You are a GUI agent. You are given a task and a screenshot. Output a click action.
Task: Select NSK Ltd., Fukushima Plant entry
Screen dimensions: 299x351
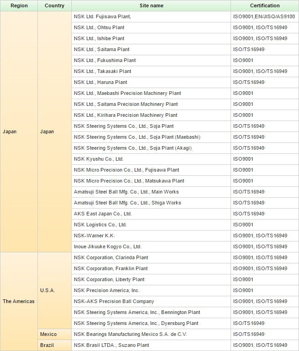(105, 61)
